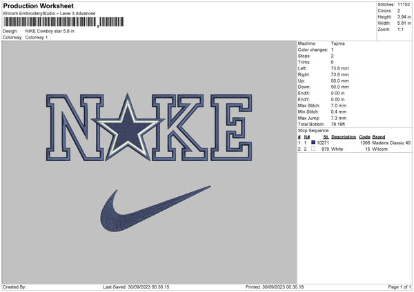Click the letter E in the design
The width and height of the screenshot is (414, 292).
(x=231, y=128)
